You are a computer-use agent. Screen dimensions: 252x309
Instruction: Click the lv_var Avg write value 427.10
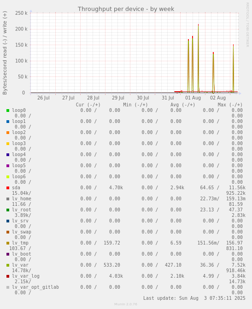pyautogui.click(x=173, y=265)
